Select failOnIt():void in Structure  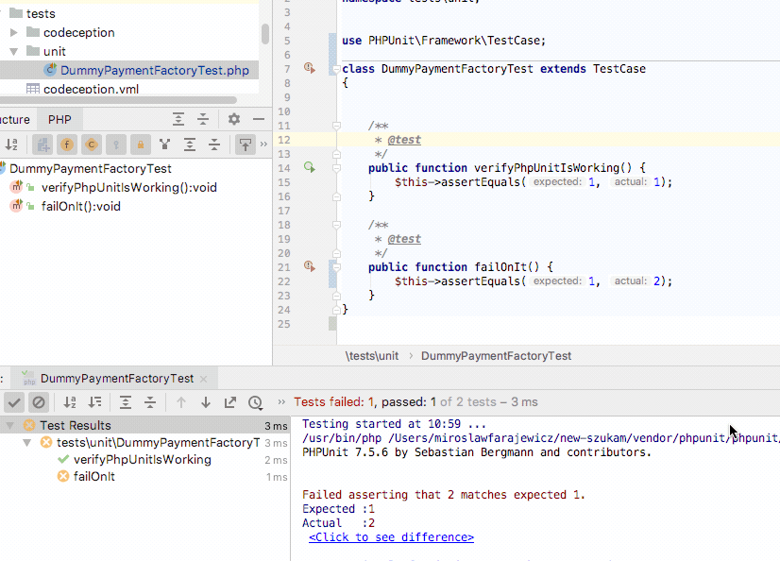(80, 207)
